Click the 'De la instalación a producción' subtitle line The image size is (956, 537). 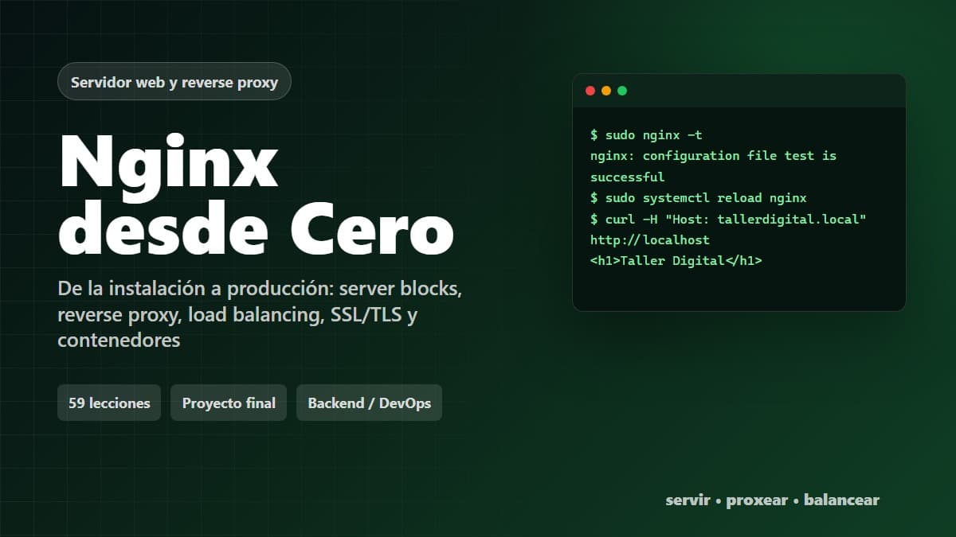[260, 289]
